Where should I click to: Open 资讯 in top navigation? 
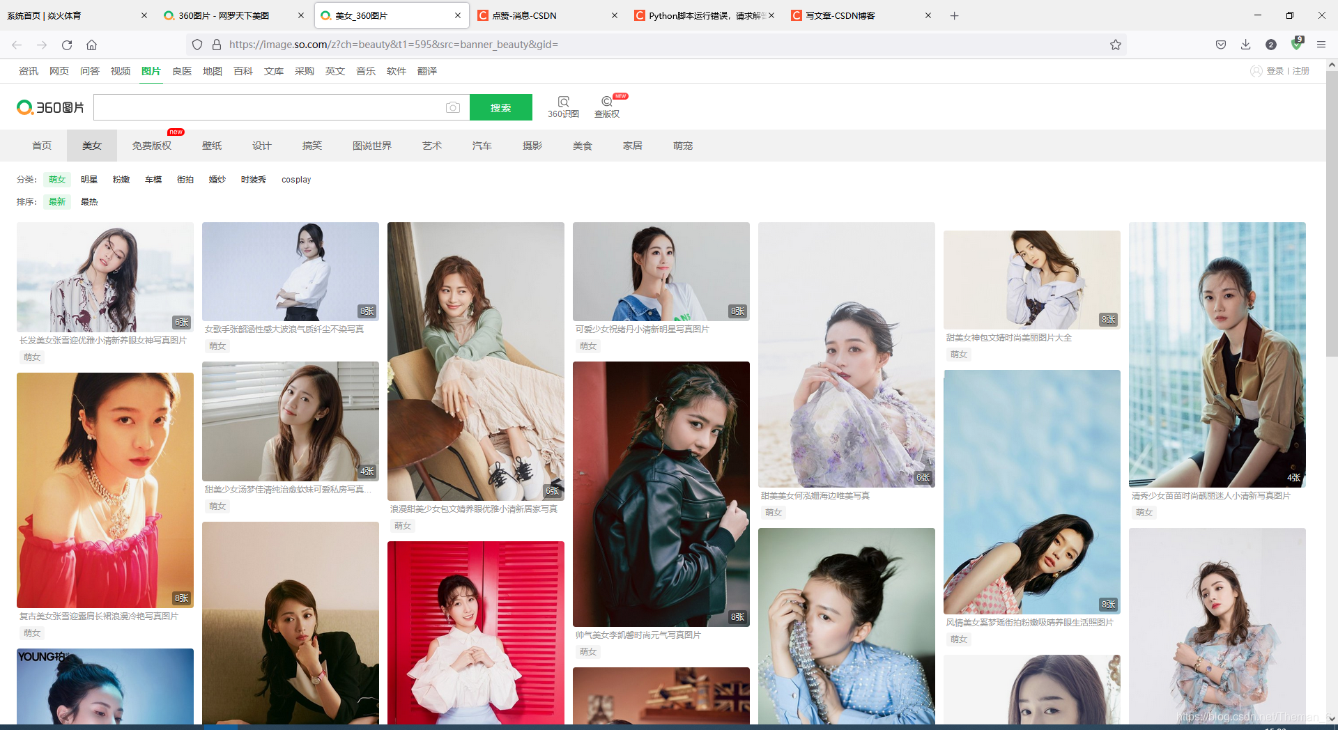point(29,71)
